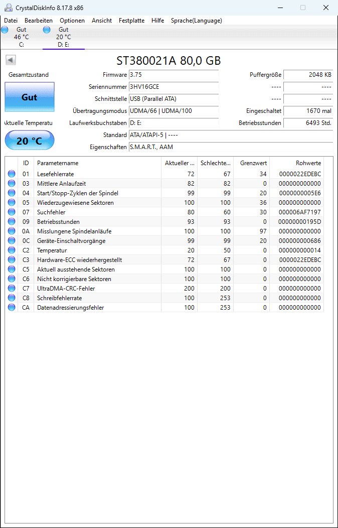Click the 20 °C temperature button
This screenshot has height=528, width=338.
(29, 141)
